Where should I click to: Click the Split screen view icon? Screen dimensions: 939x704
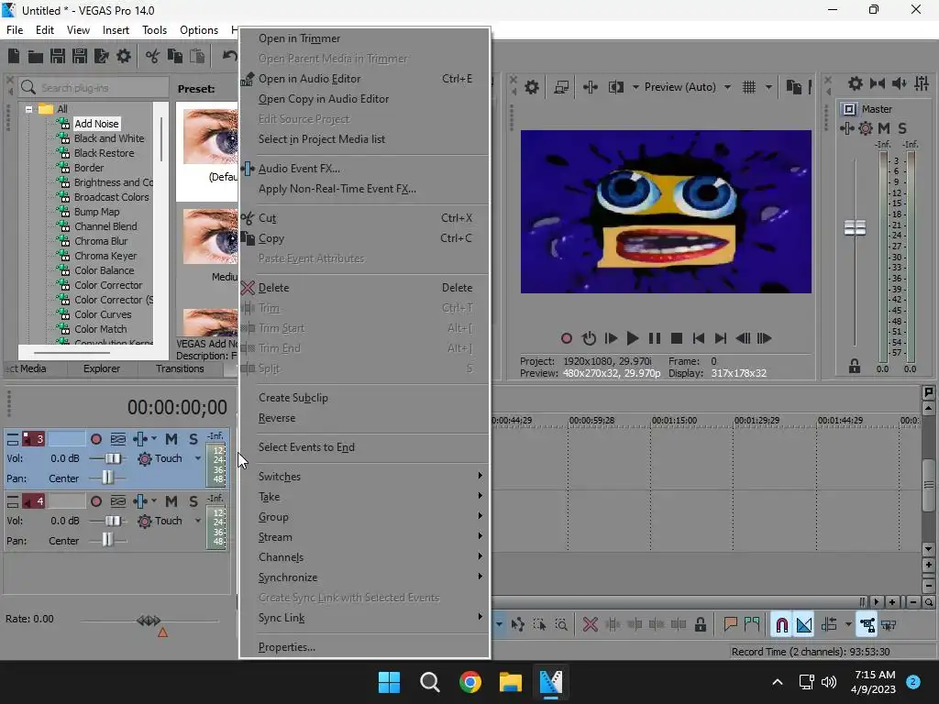pyautogui.click(x=615, y=87)
